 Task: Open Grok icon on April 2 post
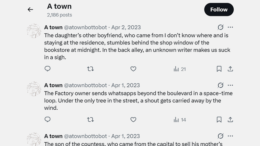[x=220, y=27]
